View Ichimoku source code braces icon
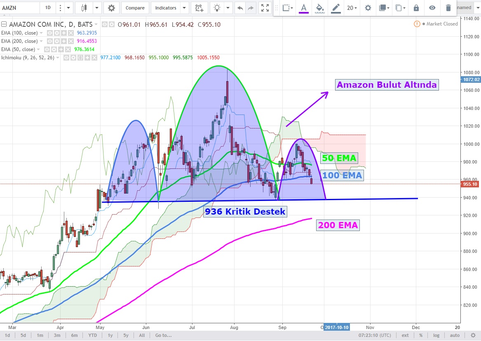 point(80,58)
